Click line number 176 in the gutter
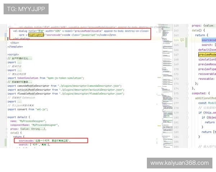Image resolution: width=216 pixels, height=172 pixels. pyautogui.click(x=176, y=97)
